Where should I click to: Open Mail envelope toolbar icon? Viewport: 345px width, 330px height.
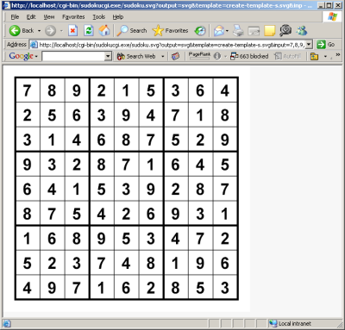point(219,31)
